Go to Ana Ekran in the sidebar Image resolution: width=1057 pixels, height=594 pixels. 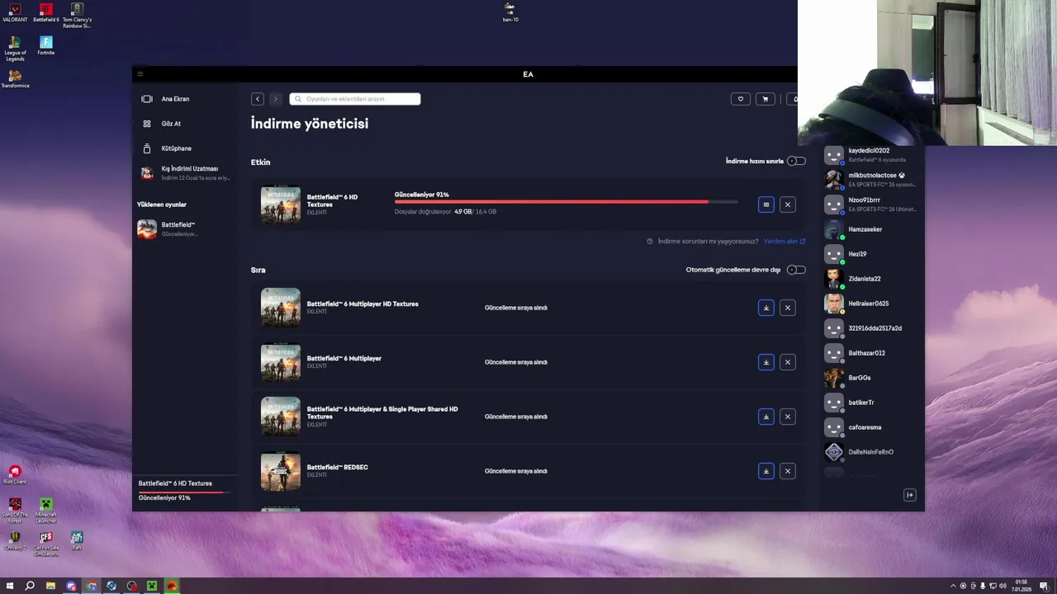pyautogui.click(x=175, y=99)
